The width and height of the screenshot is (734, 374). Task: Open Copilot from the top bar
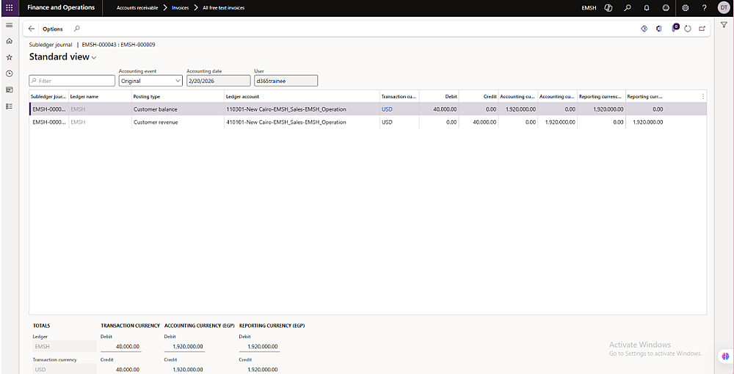click(608, 7)
